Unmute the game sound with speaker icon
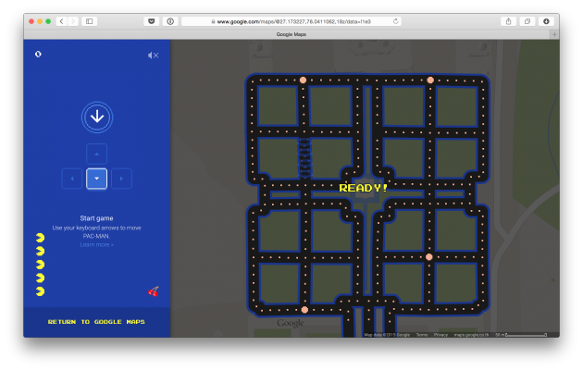Viewport: 583px width, 371px height. 154,56
